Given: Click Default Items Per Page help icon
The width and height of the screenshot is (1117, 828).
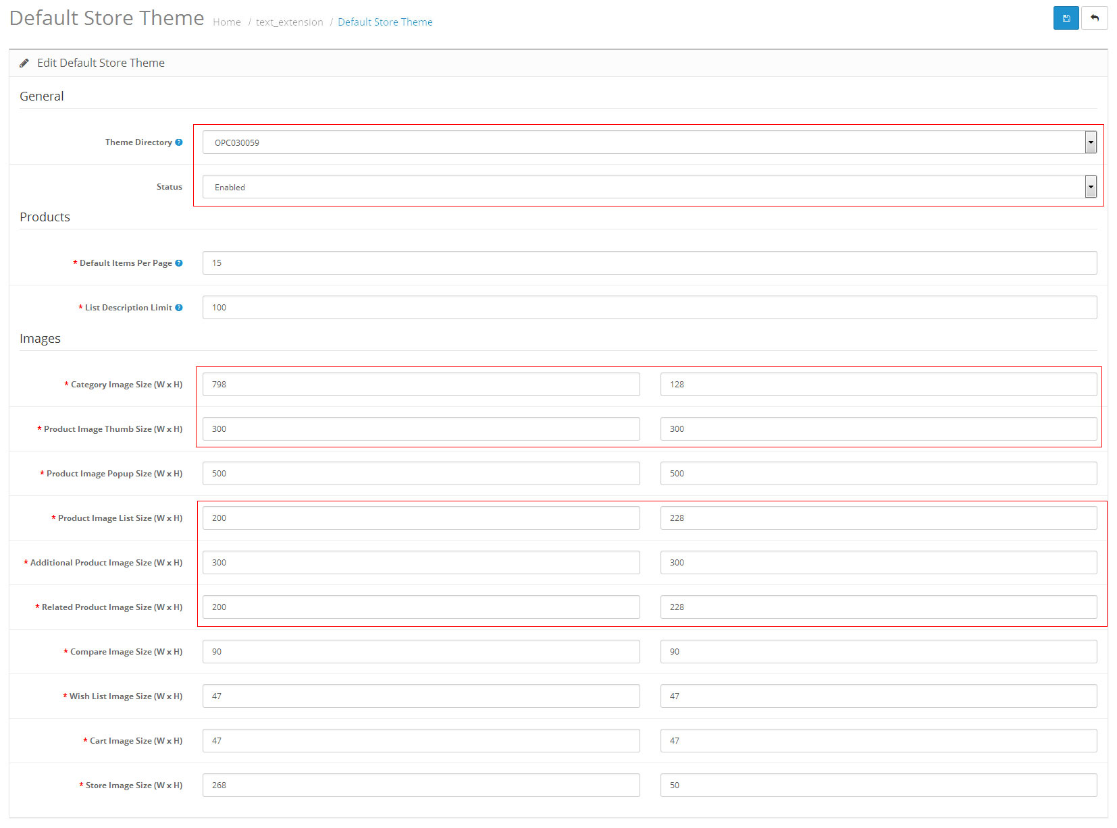Looking at the screenshot, I should (179, 263).
